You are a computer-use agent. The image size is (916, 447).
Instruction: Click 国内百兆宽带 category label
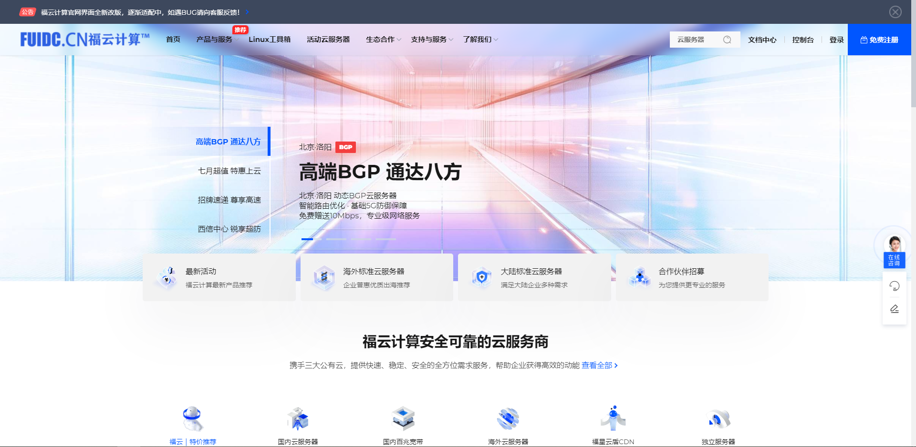pyautogui.click(x=403, y=442)
